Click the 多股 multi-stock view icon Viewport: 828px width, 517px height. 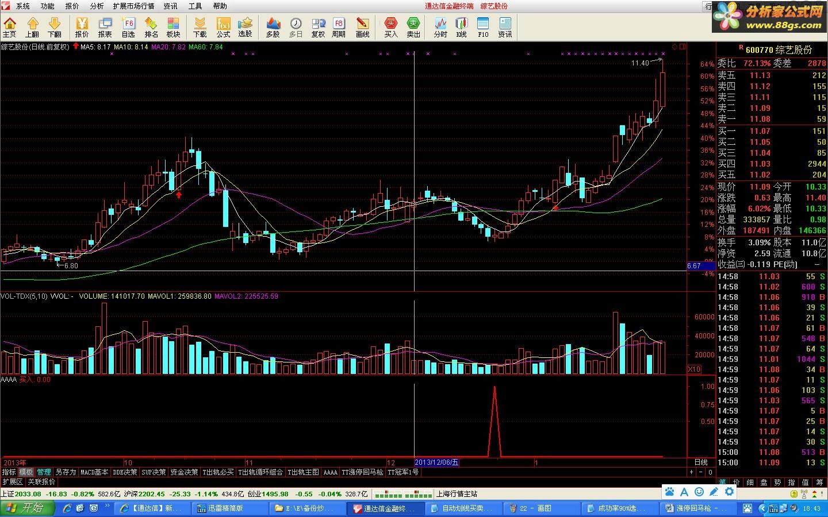coord(273,27)
